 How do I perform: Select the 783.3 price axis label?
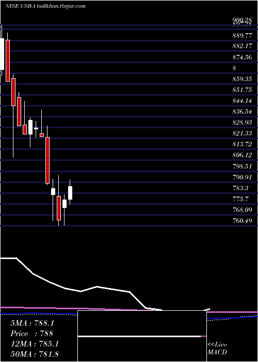[240, 188]
